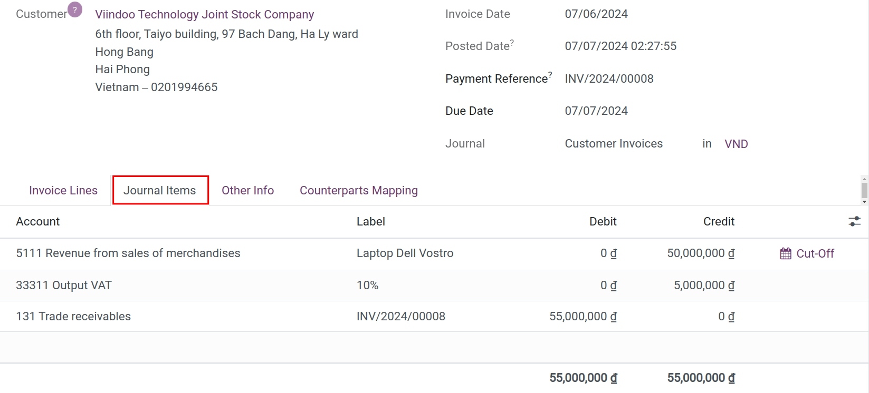The height and width of the screenshot is (393, 869).
Task: Open the Other Info tab
Action: [x=247, y=190]
